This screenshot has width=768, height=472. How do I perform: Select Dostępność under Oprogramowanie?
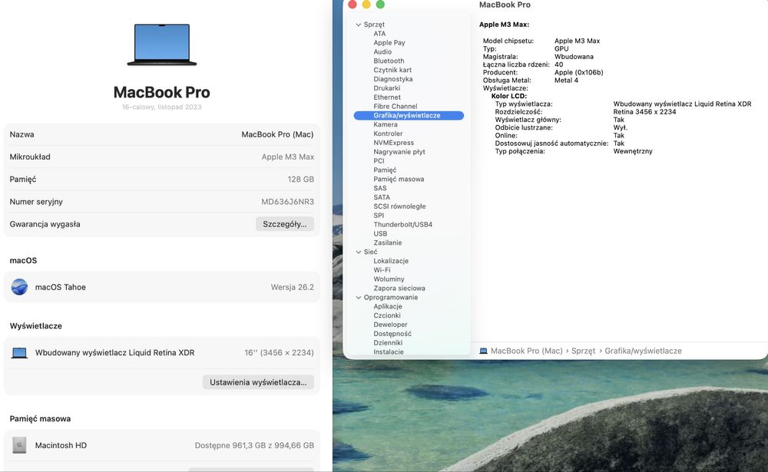(x=392, y=334)
